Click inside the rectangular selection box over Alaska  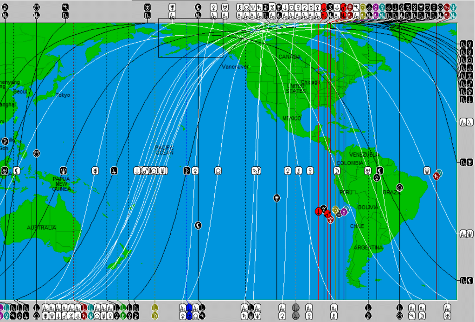click(x=190, y=38)
